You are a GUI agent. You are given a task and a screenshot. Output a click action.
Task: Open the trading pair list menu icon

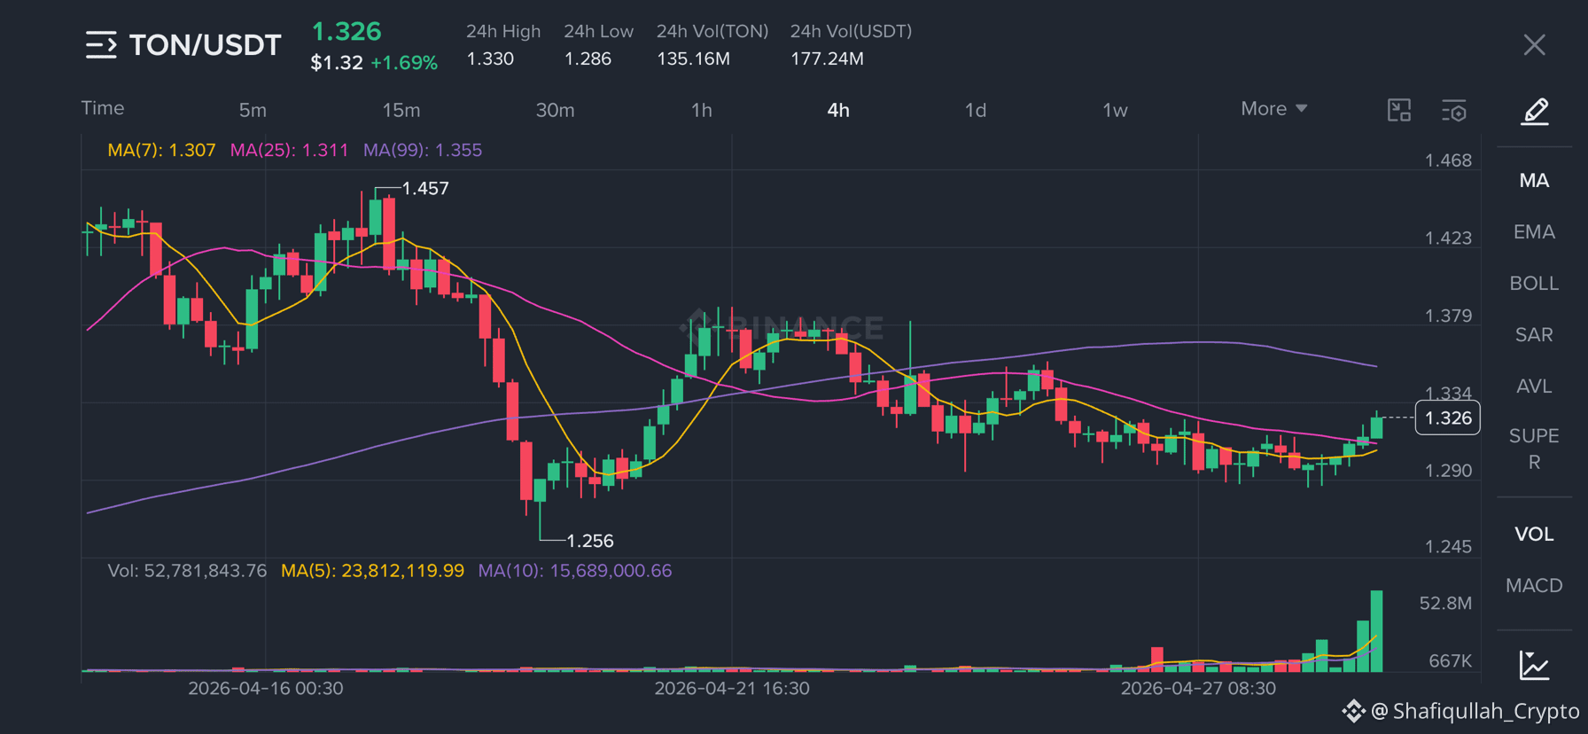coord(101,44)
